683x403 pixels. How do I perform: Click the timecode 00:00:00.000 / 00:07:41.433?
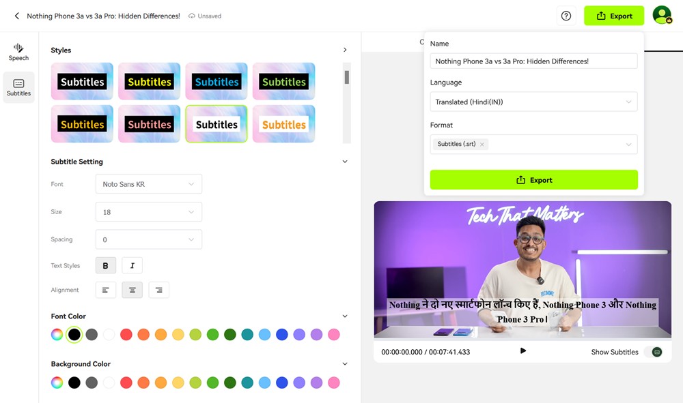[x=426, y=352]
